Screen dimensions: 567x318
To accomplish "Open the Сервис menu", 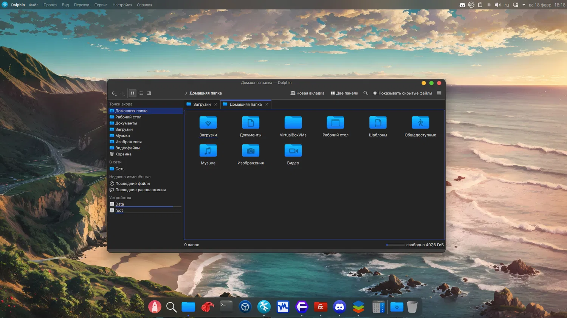I will click(101, 5).
